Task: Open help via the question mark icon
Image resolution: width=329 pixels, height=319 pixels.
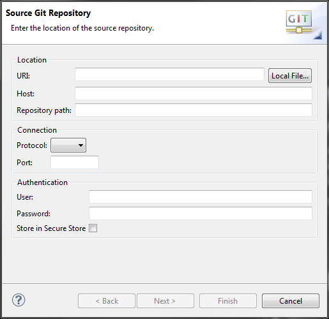Action: (19, 300)
